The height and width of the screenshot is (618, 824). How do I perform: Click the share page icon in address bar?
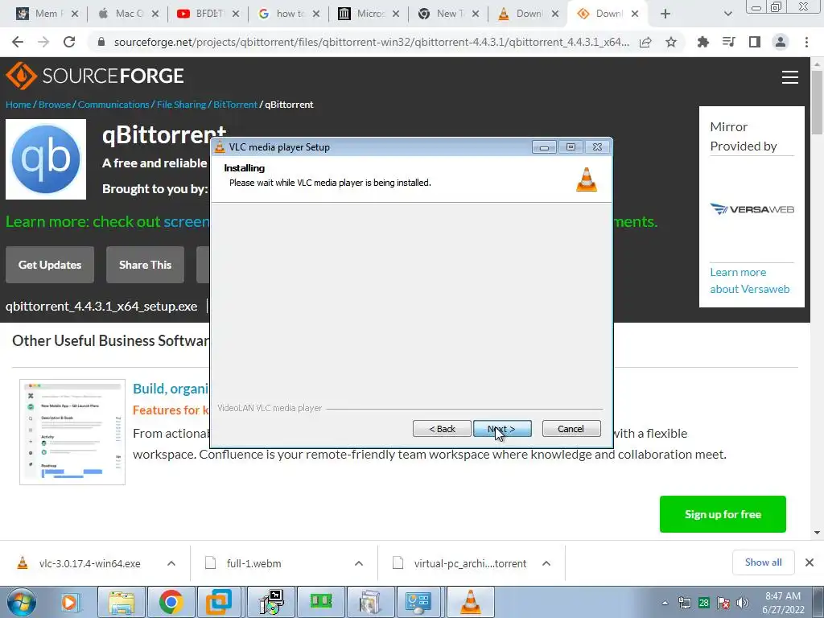645,42
